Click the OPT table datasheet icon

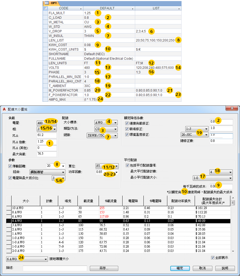coord(47,3)
